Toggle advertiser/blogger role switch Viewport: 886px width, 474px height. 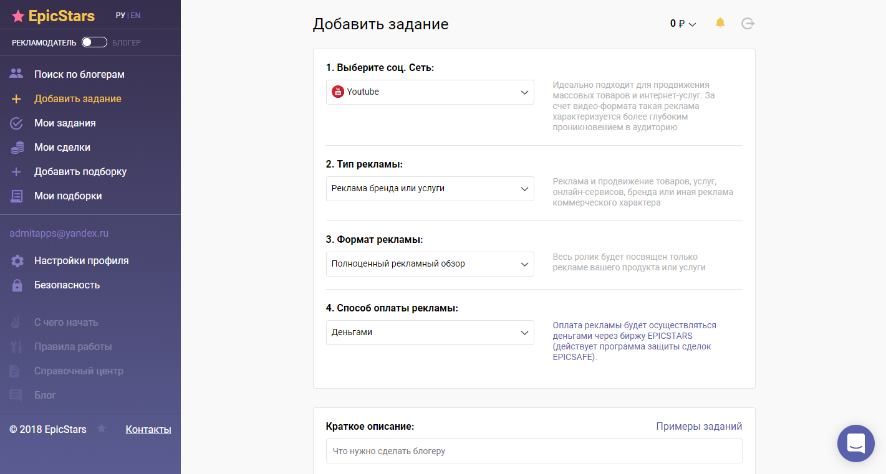coord(94,42)
